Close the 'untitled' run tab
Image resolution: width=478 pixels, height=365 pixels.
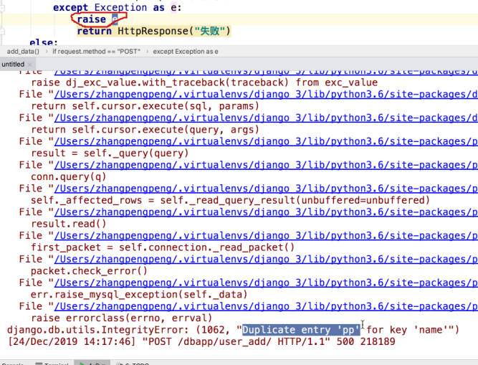pos(30,65)
